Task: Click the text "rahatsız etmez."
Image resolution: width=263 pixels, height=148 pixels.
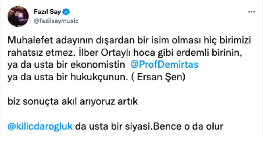Action: tap(36, 53)
